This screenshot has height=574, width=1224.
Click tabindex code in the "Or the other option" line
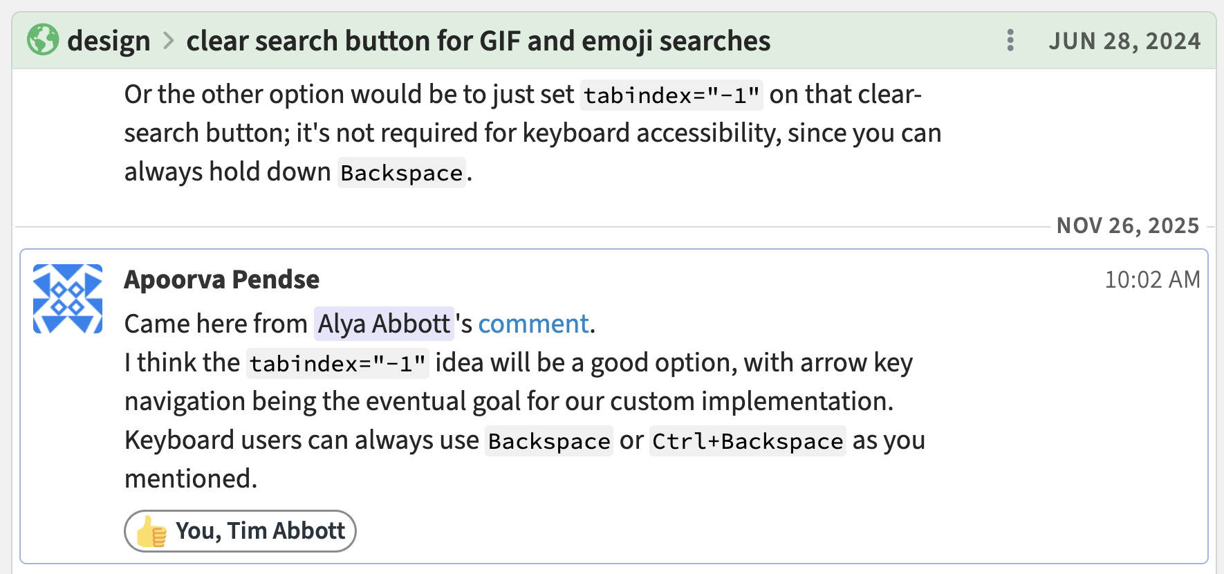tap(671, 95)
